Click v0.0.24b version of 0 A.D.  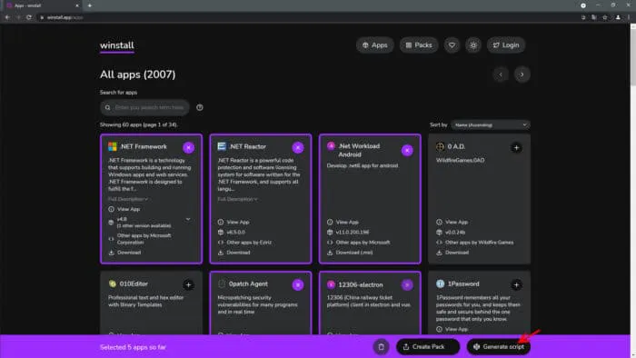[x=451, y=233]
